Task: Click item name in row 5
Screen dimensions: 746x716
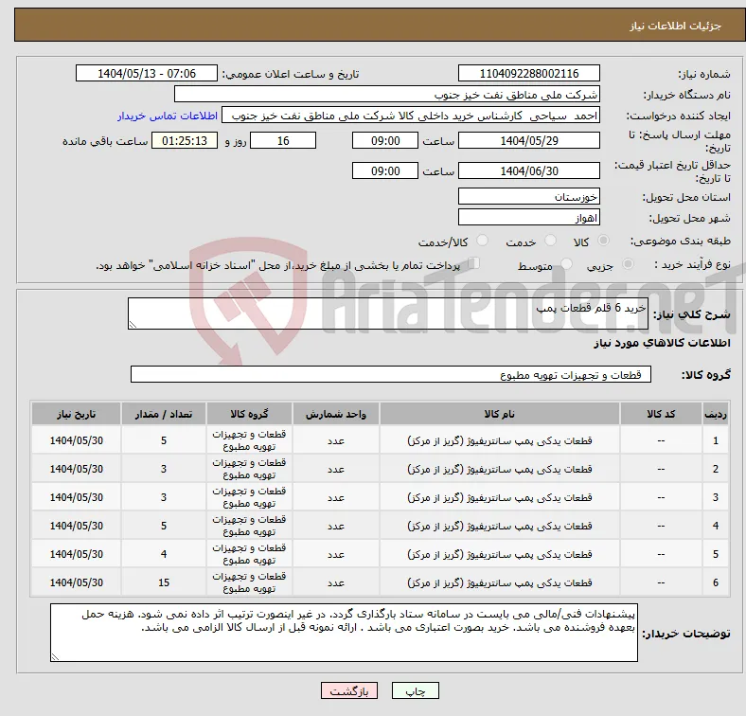Action: click(500, 555)
